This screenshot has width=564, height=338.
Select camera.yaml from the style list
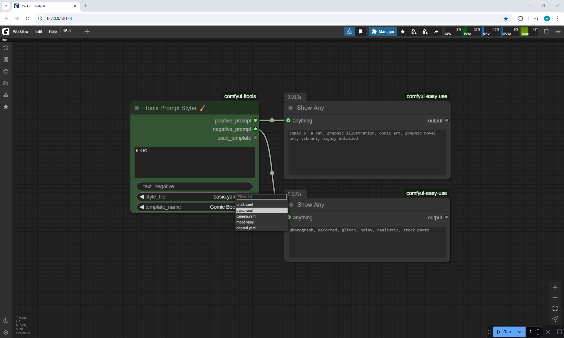[x=246, y=216]
